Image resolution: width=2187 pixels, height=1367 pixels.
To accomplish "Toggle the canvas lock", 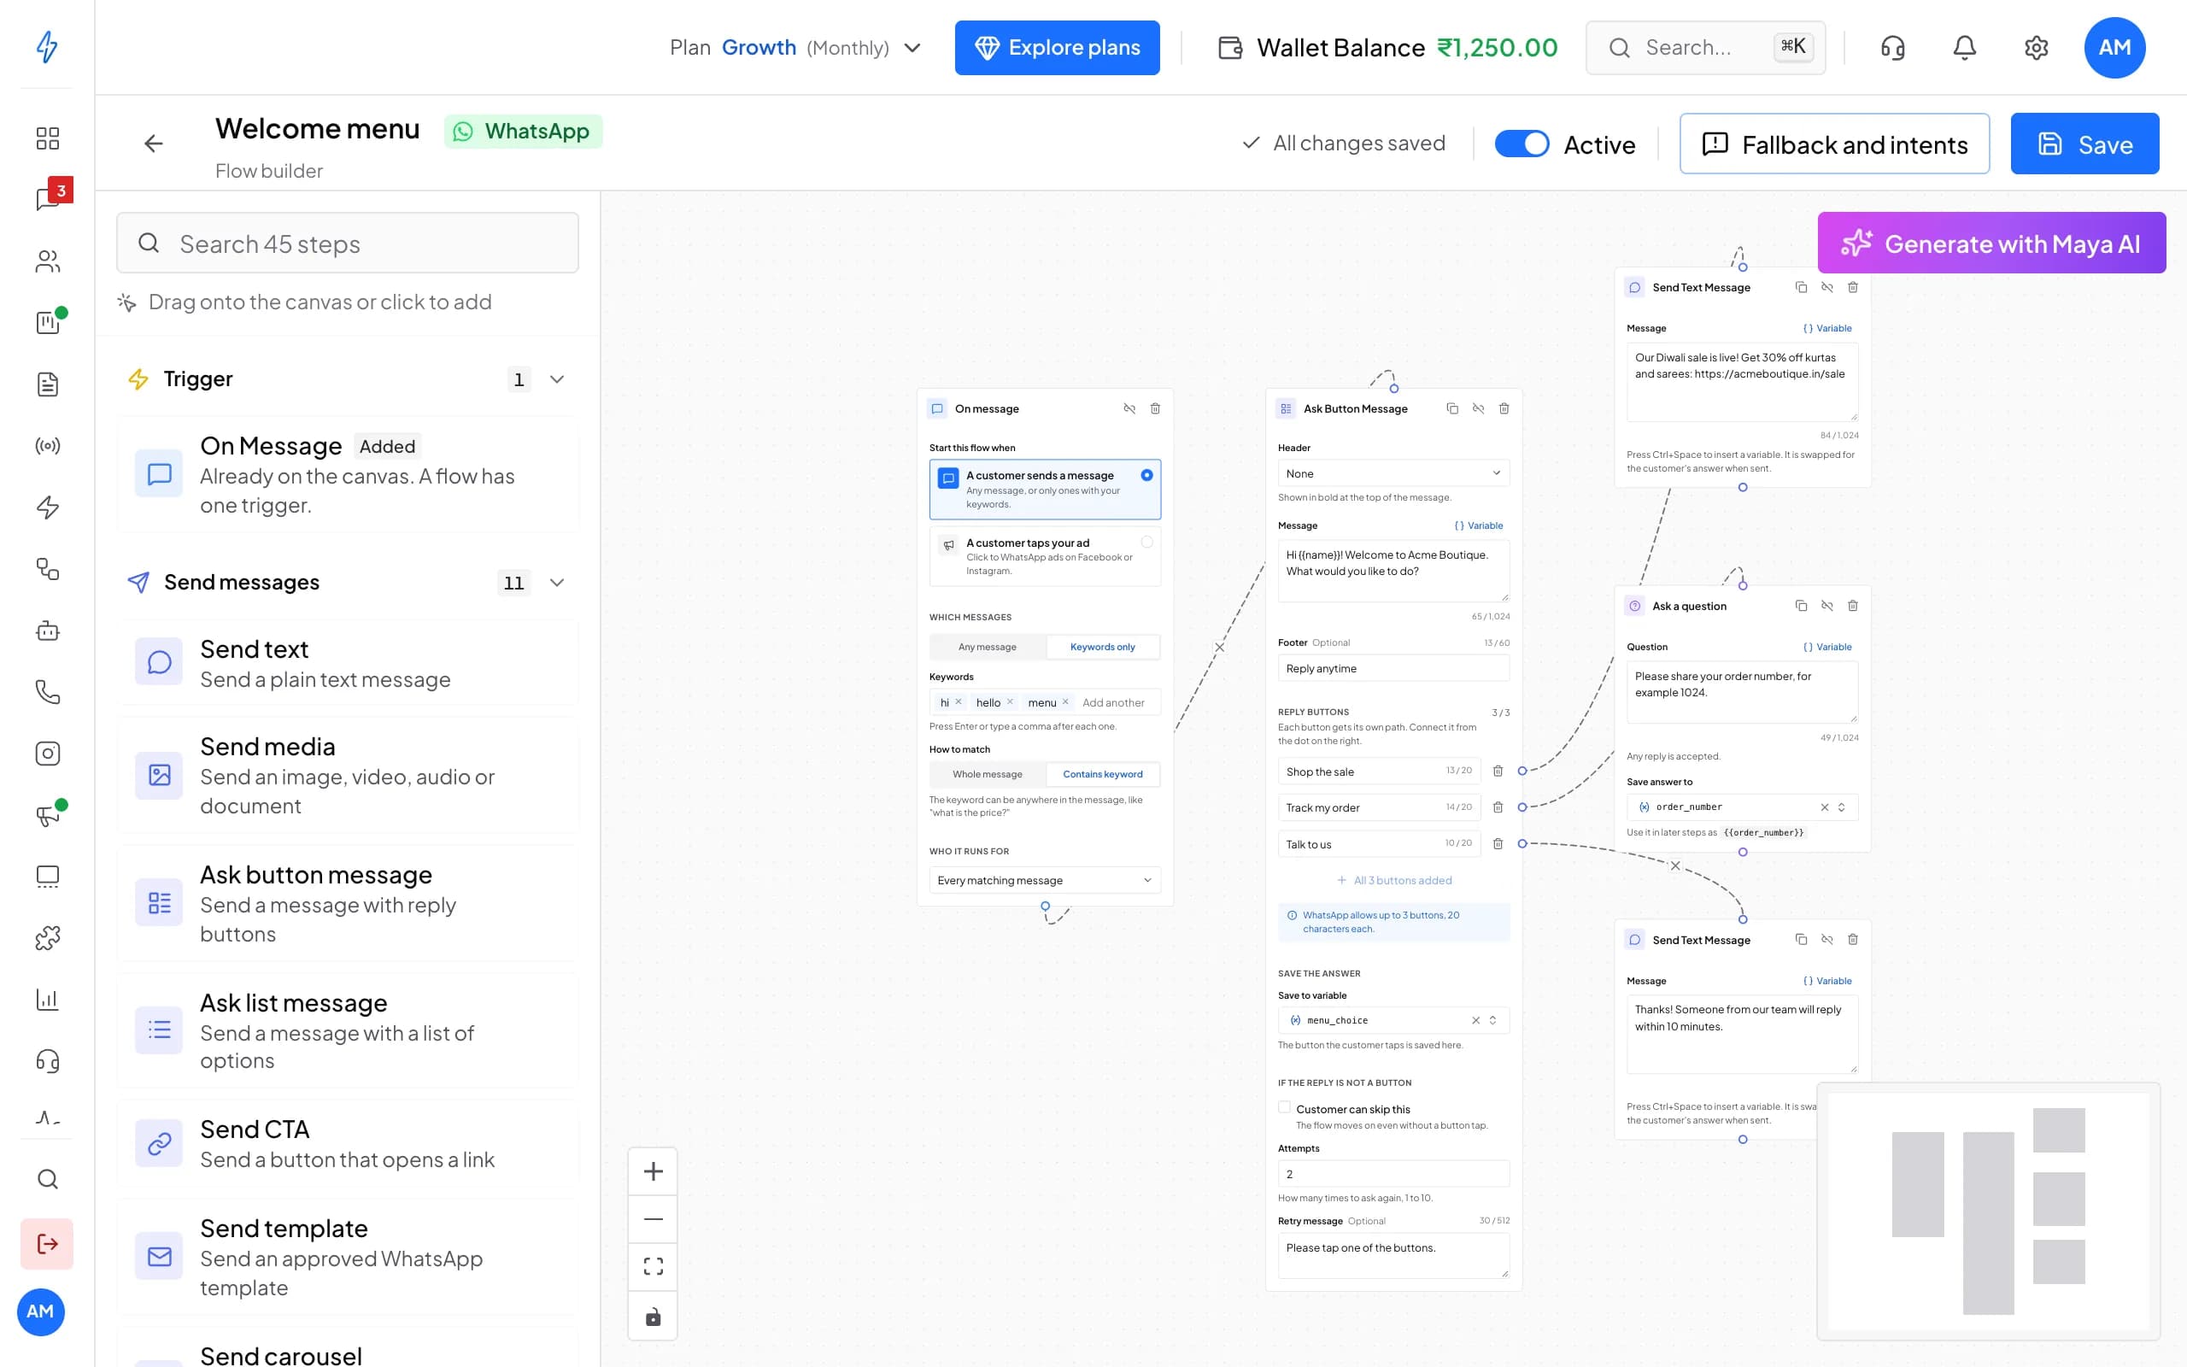I will tap(654, 1317).
